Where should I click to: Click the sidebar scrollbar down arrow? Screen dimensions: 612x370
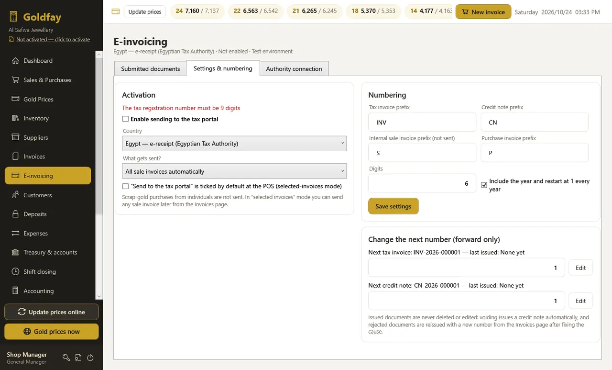(x=99, y=296)
